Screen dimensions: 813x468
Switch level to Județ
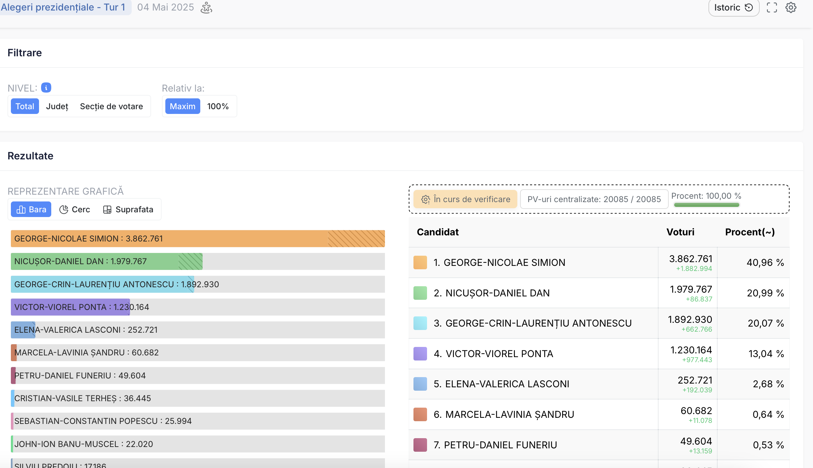tap(57, 106)
